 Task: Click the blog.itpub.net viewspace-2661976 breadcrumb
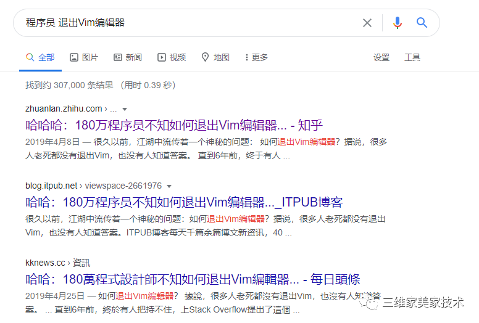pos(93,186)
